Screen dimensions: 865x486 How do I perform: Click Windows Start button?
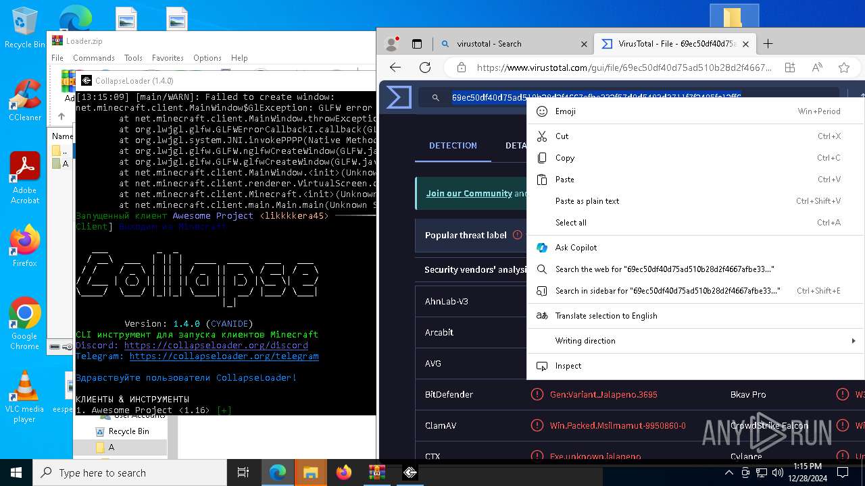[x=16, y=473]
